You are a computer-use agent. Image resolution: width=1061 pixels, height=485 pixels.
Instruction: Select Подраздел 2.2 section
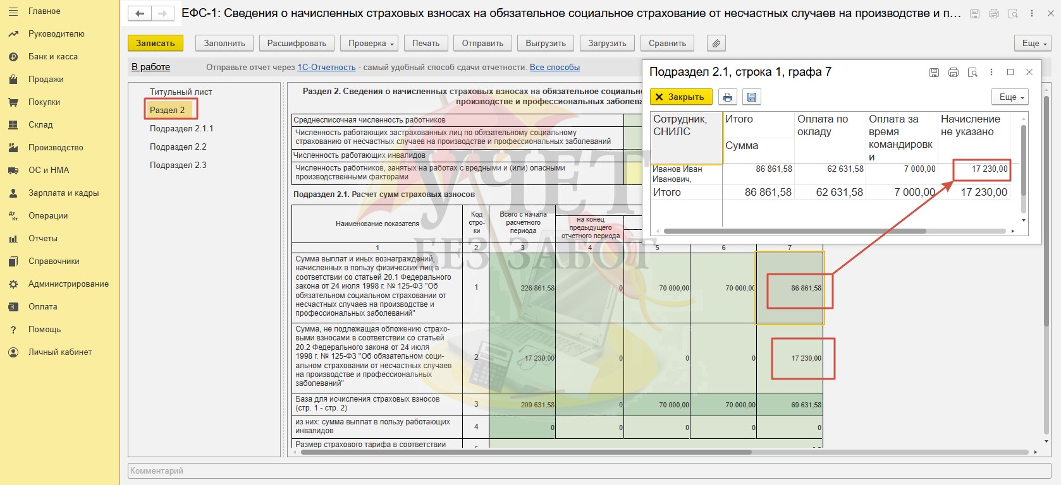(x=178, y=147)
